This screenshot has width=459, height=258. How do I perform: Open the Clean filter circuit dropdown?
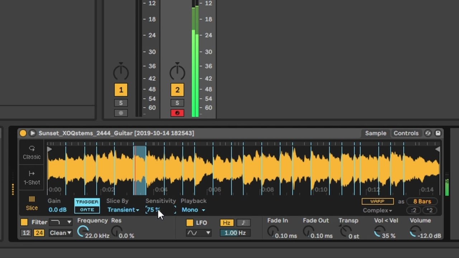[60, 233]
